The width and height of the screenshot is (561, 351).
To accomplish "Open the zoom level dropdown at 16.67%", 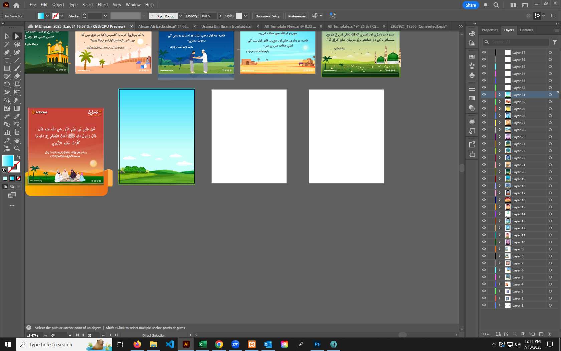I will click(x=45, y=335).
